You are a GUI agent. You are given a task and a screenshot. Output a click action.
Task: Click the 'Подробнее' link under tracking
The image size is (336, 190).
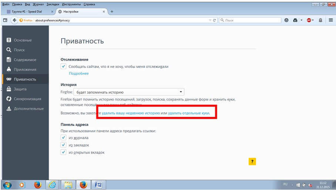click(x=78, y=73)
